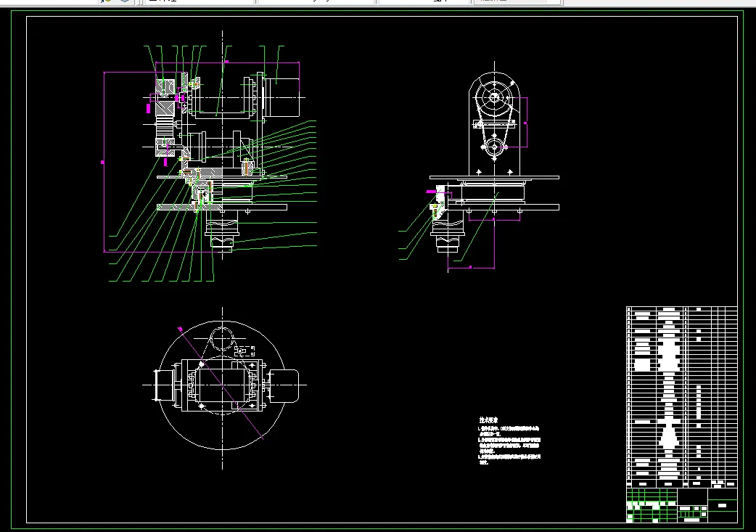Select the sectional assembly view with green leaders

[210, 163]
